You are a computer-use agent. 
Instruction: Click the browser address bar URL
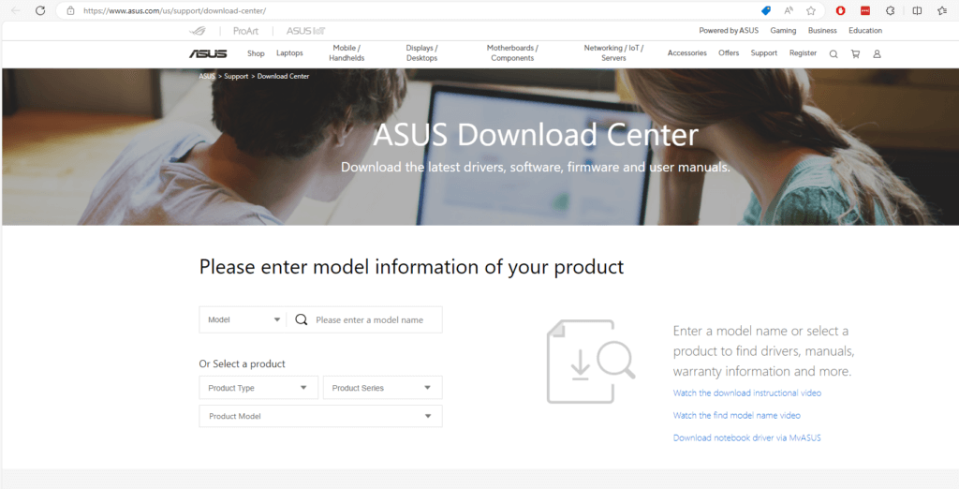[x=175, y=11]
